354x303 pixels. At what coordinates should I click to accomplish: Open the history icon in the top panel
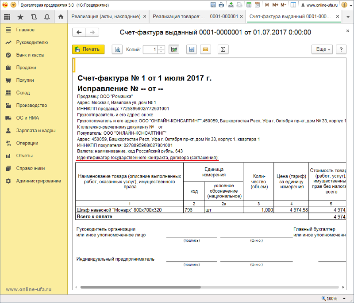34,17
